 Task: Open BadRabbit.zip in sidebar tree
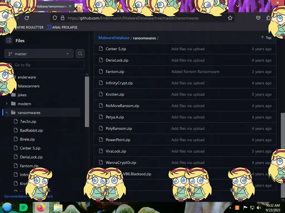tap(31, 130)
